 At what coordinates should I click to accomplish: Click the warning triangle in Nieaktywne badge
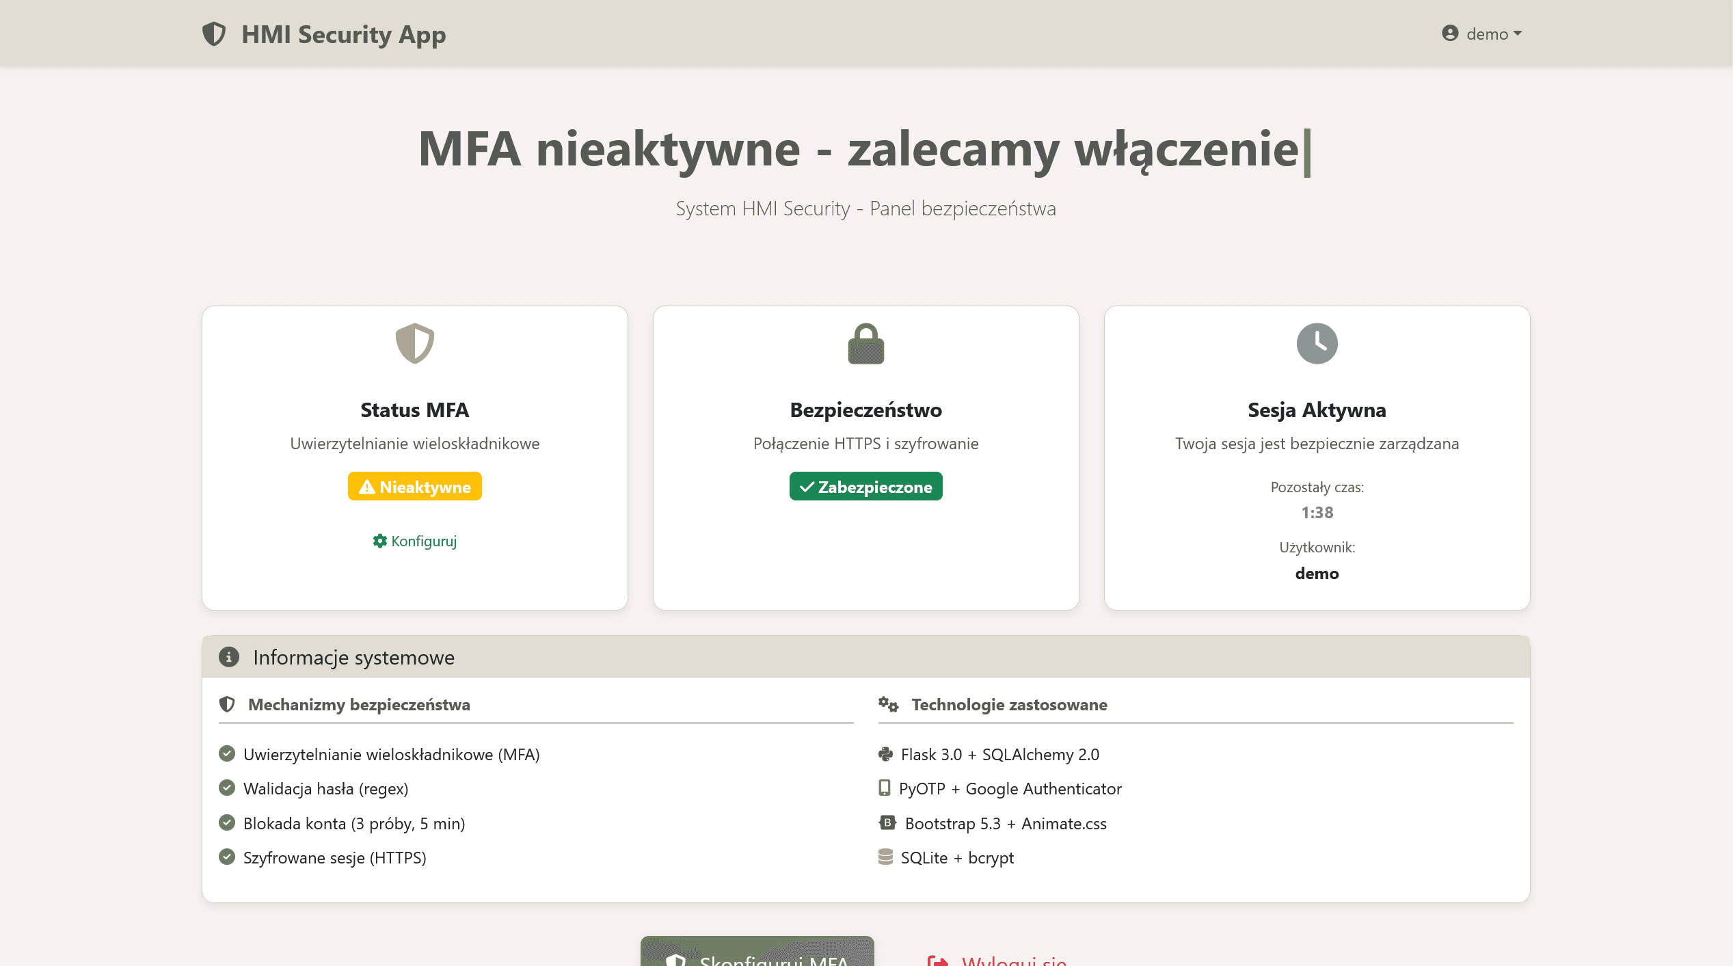pyautogui.click(x=367, y=487)
